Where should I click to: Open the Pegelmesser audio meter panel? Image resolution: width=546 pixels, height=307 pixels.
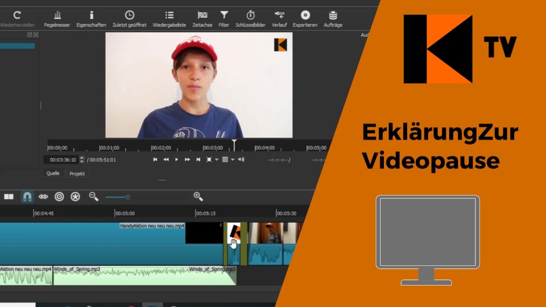tap(57, 19)
